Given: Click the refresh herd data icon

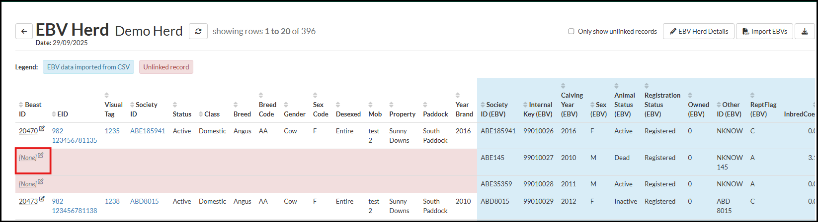Looking at the screenshot, I should [198, 31].
